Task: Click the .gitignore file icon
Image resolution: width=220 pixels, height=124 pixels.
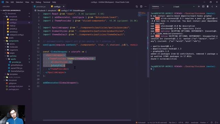Action: point(7,83)
